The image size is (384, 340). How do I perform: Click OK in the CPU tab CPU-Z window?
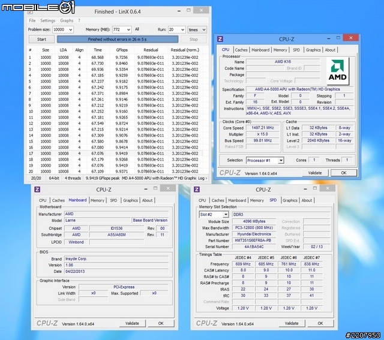click(344, 173)
